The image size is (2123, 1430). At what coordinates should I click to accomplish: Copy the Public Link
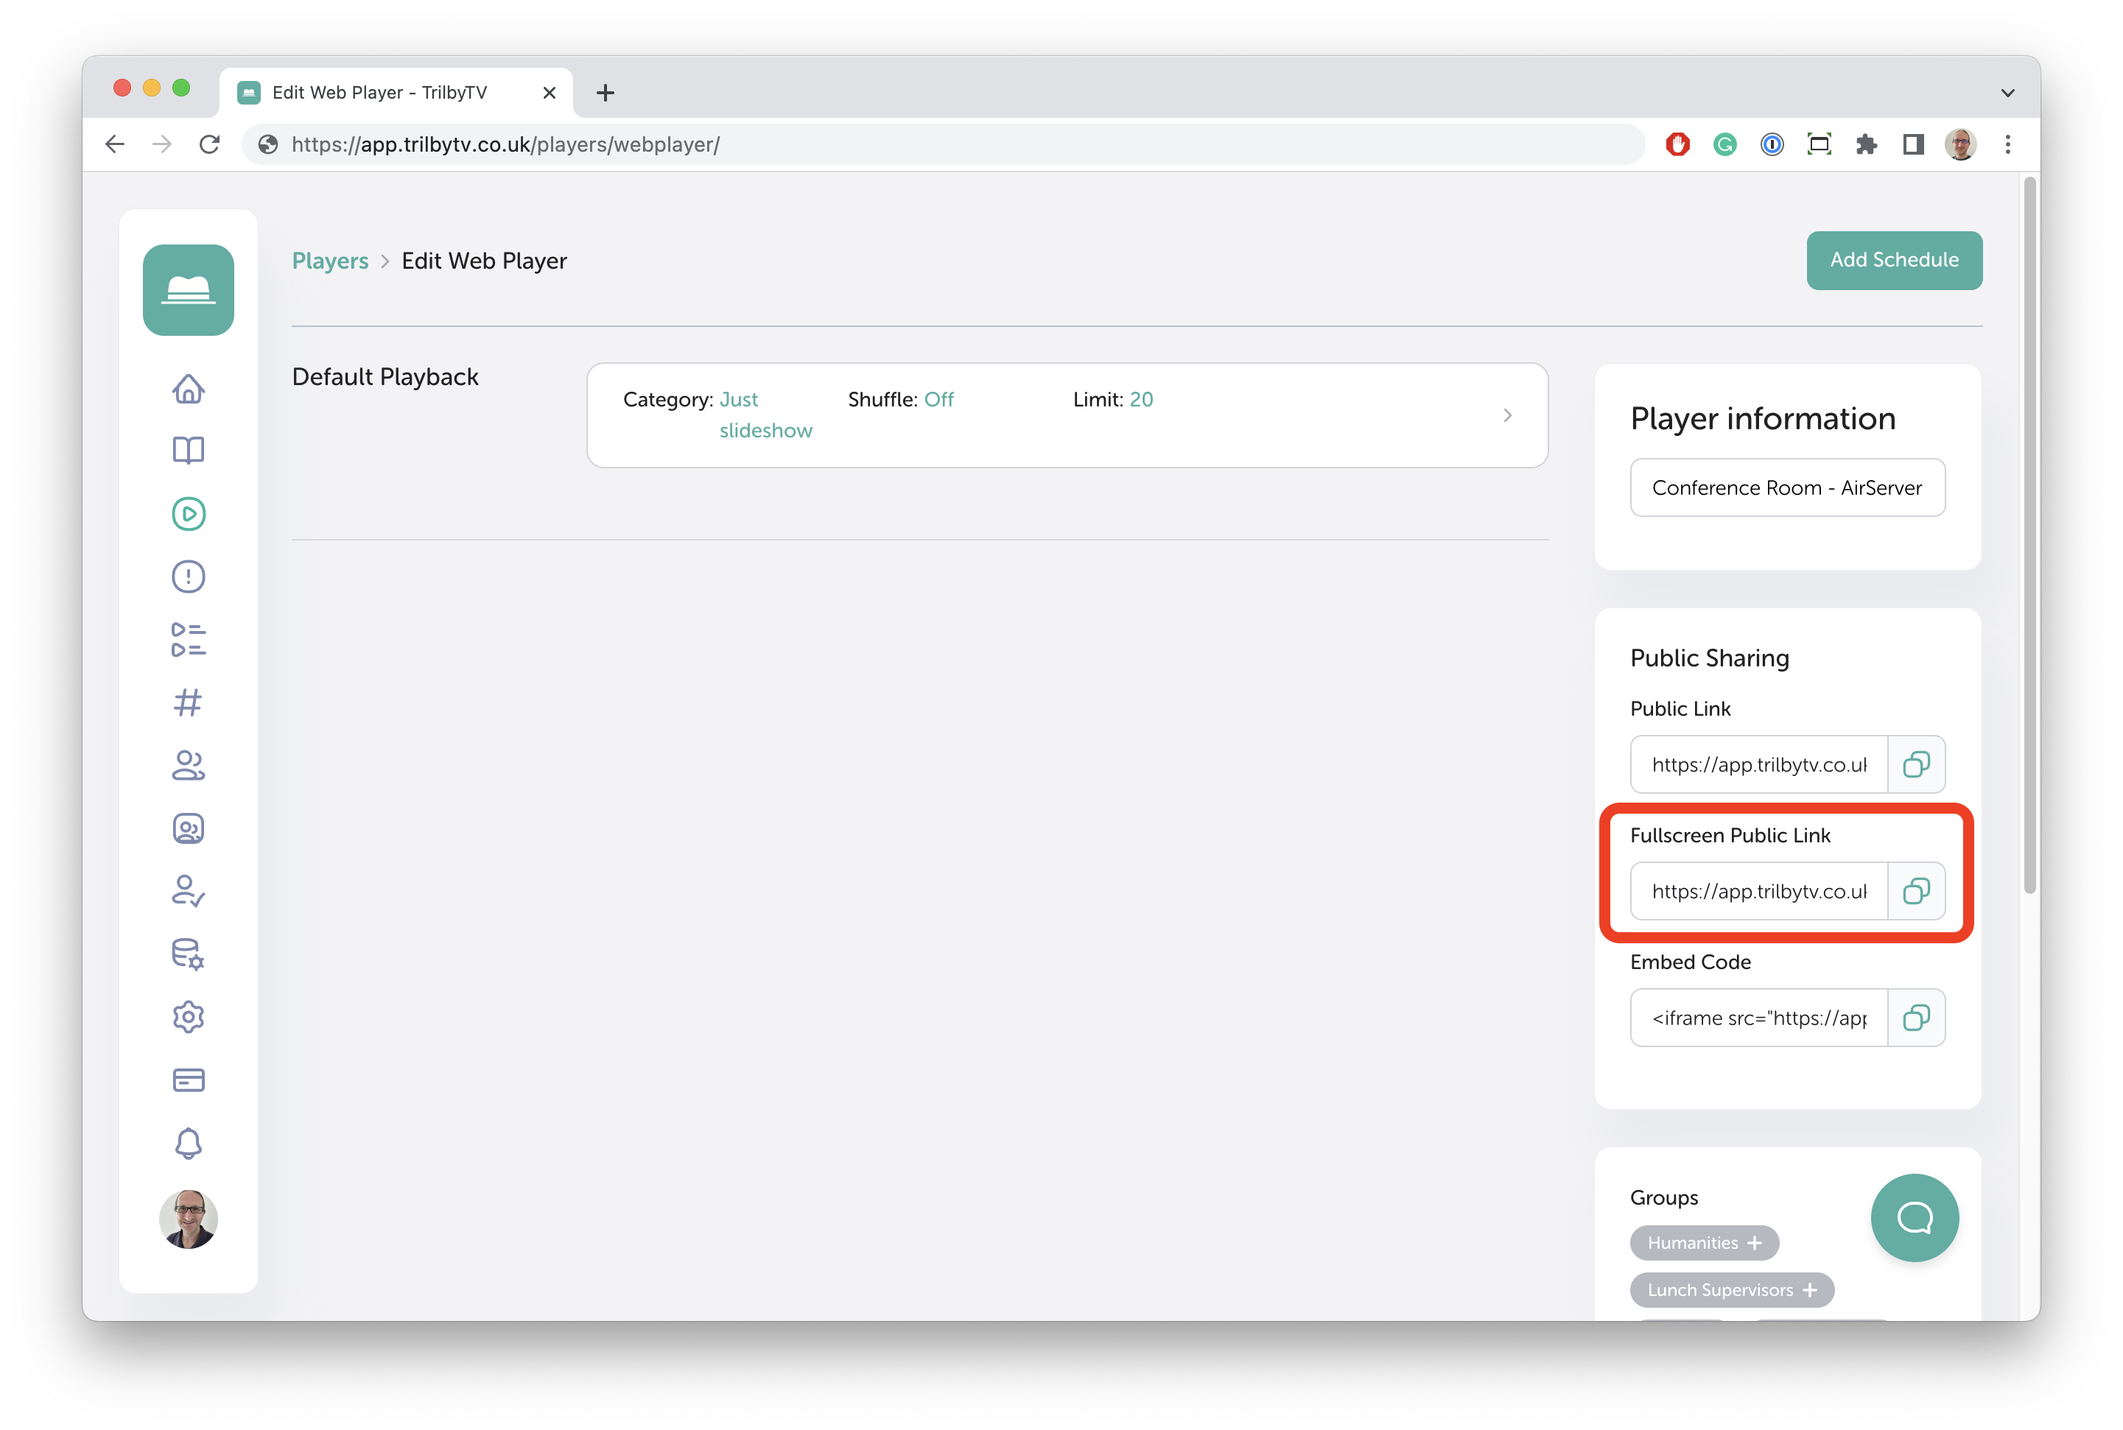[x=1916, y=764]
